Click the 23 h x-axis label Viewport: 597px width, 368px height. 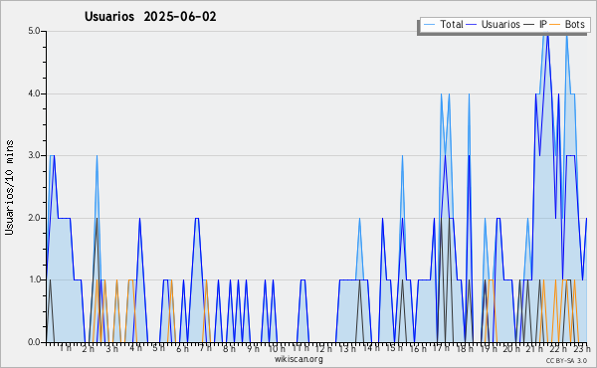click(x=582, y=348)
